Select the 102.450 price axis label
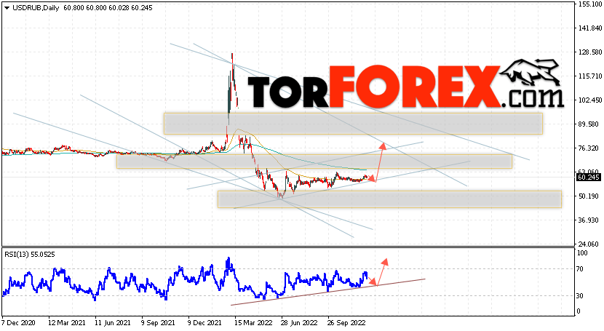Viewport: 604px width, 331px height. 589,100
